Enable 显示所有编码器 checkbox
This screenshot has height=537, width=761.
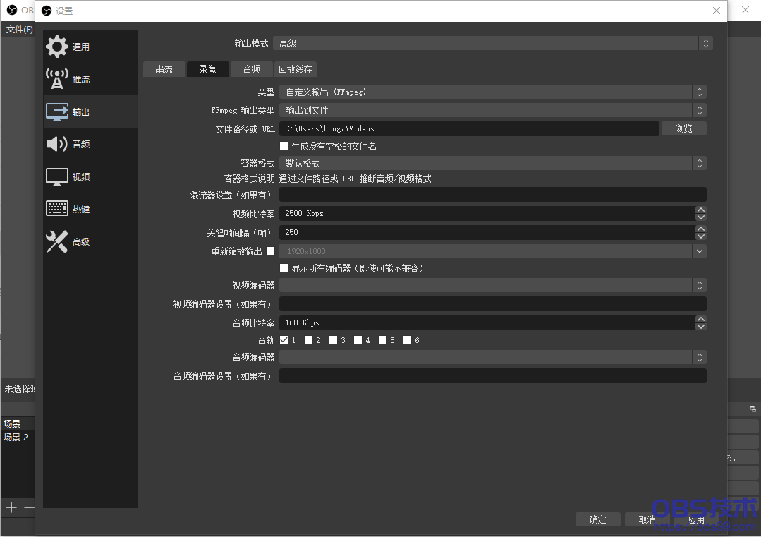pos(284,268)
